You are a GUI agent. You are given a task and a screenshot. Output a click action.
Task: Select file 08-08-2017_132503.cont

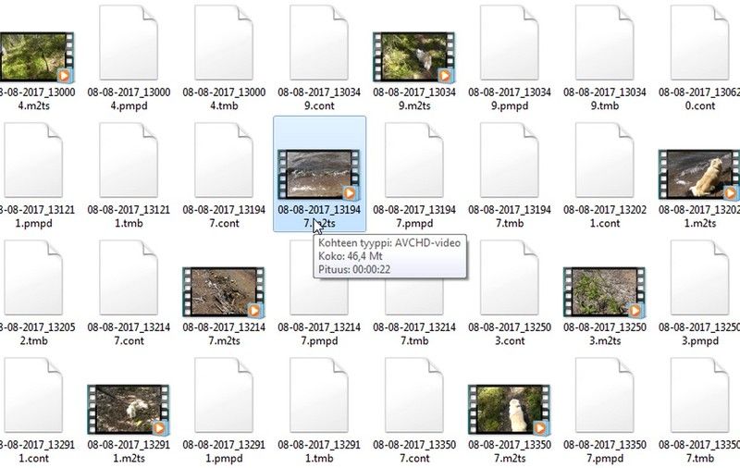tap(510, 277)
